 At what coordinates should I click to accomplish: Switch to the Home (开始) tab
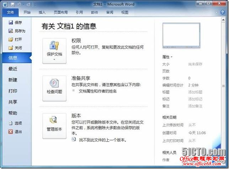click(x=27, y=12)
